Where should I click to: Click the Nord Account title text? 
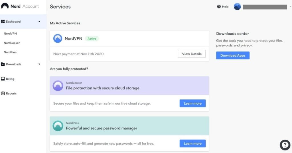point(25,6)
